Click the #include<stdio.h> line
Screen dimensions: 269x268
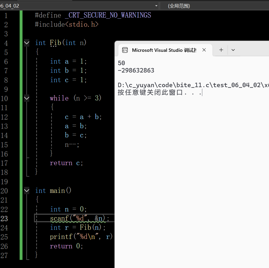(x=67, y=24)
